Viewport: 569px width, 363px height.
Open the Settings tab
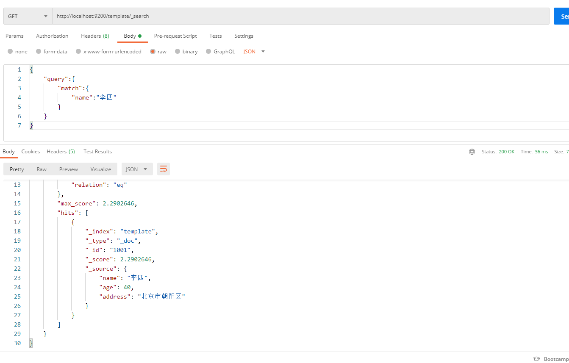[244, 36]
